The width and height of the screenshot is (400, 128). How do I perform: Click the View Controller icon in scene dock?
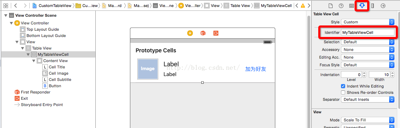(190, 33)
